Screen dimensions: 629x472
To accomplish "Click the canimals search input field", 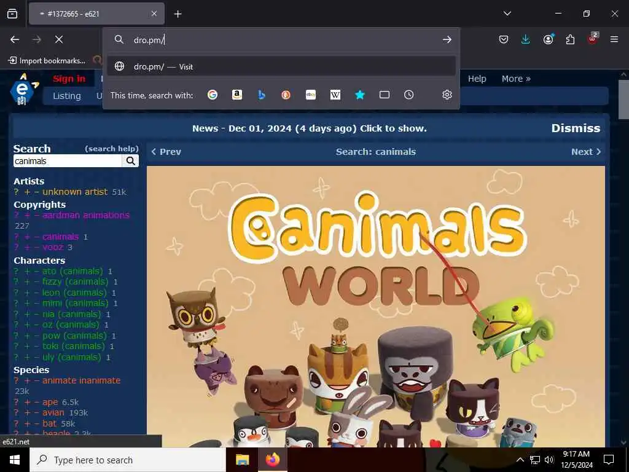I will click(68, 161).
